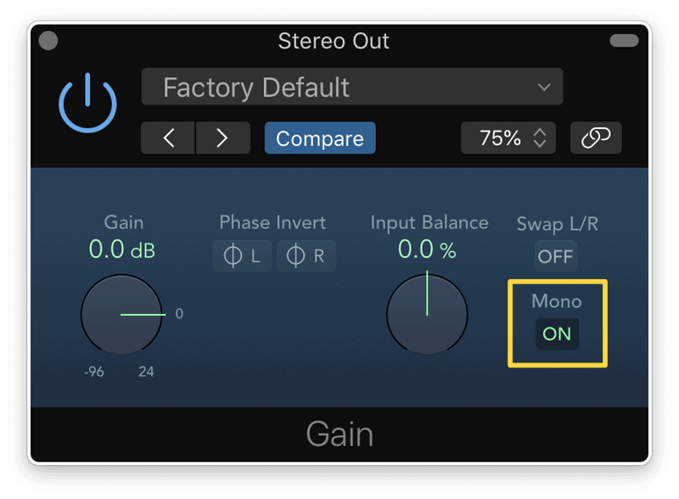
Task: Invert phase of left channel
Action: (242, 256)
